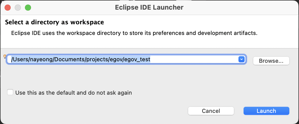Click the blank end of the path field
This screenshot has height=124, width=299.
point(193,59)
